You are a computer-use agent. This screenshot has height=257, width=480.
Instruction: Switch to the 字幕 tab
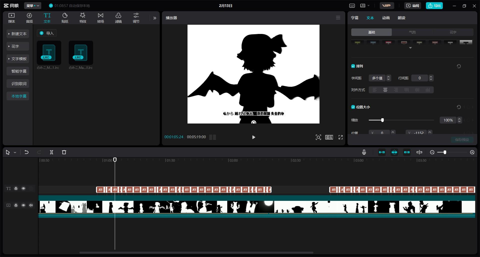coord(354,18)
